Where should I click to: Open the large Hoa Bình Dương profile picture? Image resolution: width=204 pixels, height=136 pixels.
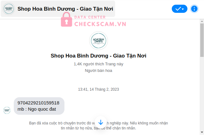[x=99, y=41]
